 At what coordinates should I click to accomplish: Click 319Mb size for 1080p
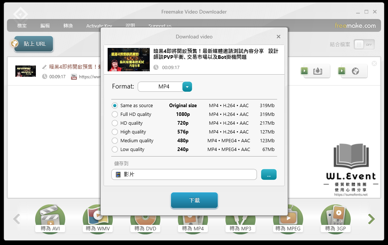(x=267, y=114)
